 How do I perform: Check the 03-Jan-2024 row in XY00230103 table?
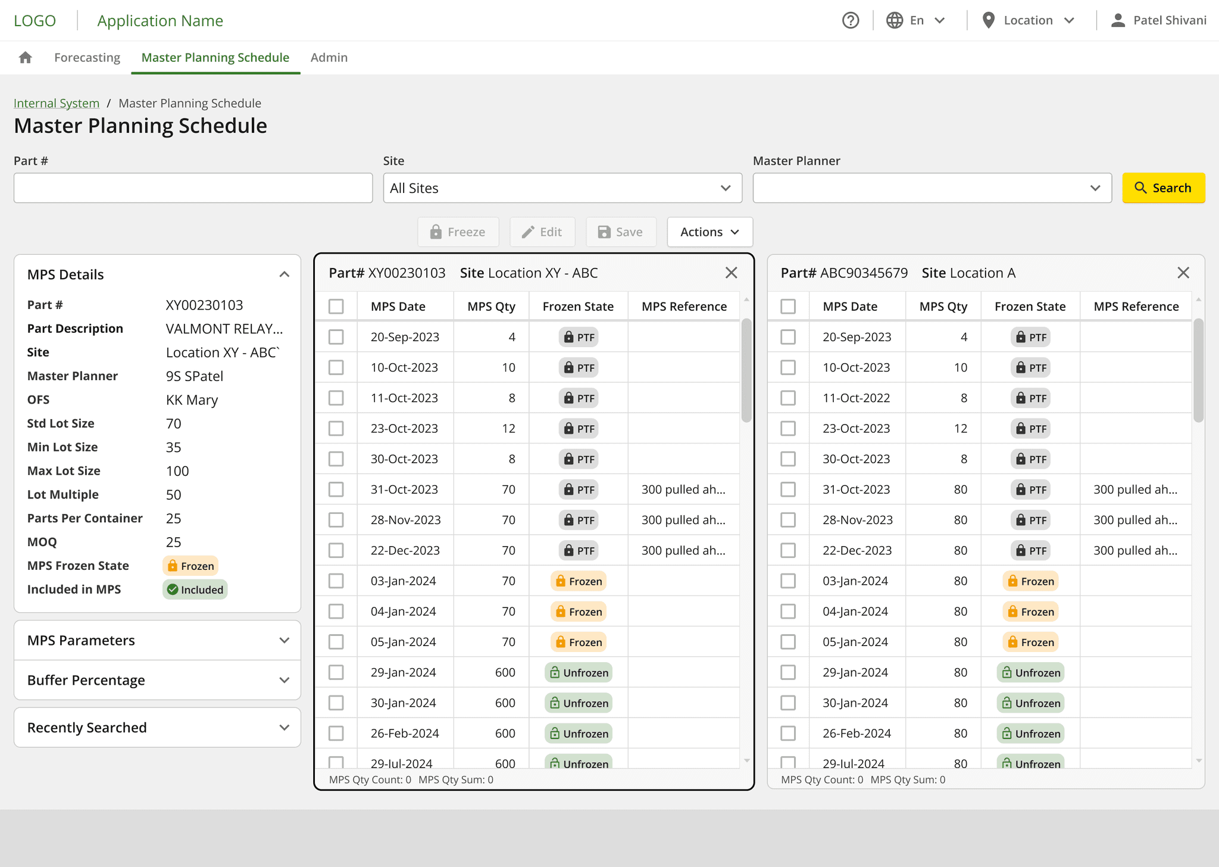[336, 581]
